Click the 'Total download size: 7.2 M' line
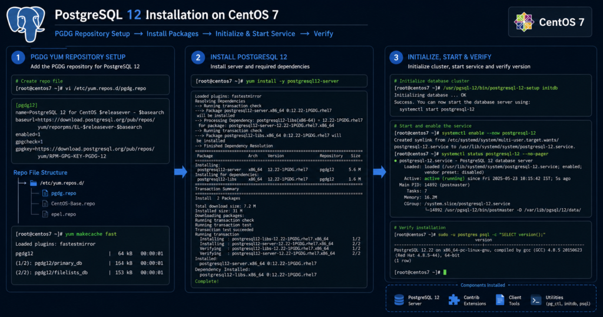This screenshot has height=317, width=603. tap(226, 206)
